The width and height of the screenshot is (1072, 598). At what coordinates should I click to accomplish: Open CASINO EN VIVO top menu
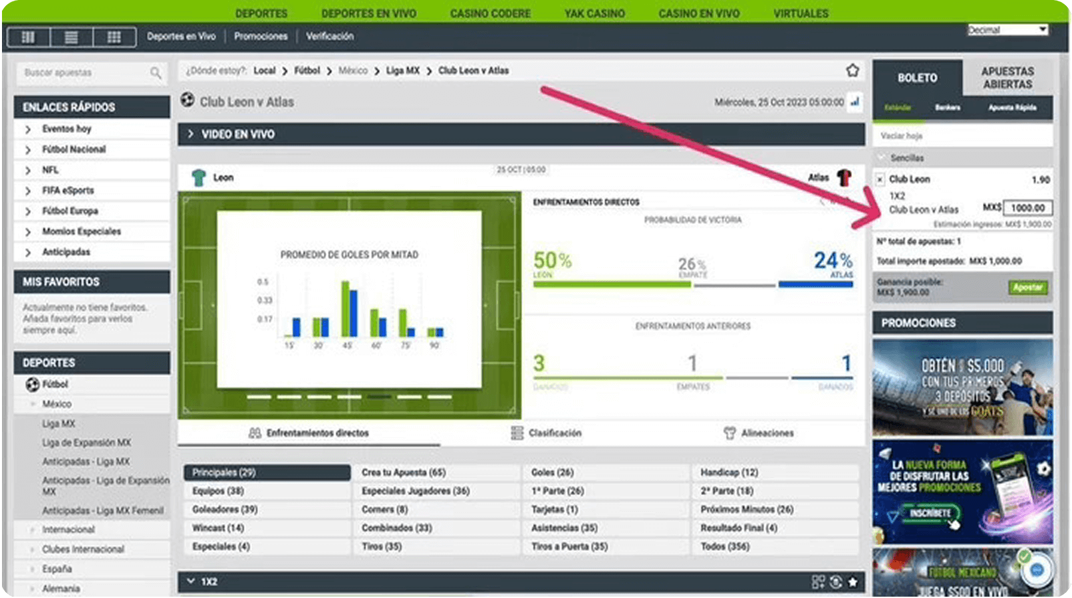point(699,13)
